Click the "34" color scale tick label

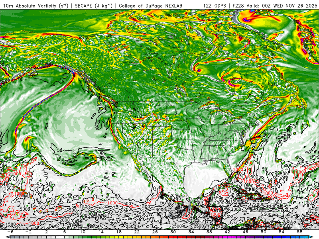tap(191, 232)
